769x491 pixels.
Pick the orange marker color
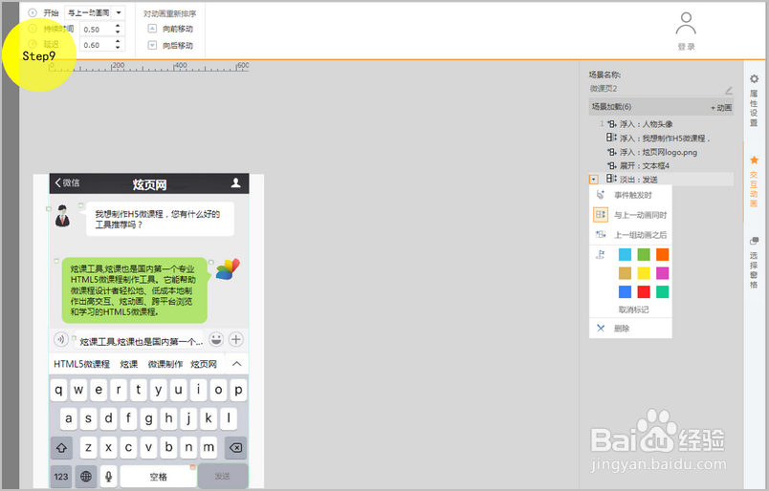662,254
